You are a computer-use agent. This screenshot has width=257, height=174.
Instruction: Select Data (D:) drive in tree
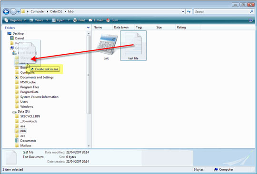[24, 111]
